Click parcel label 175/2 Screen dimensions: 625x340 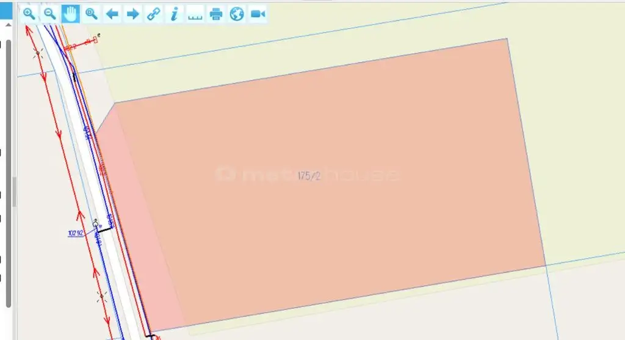[309, 176]
